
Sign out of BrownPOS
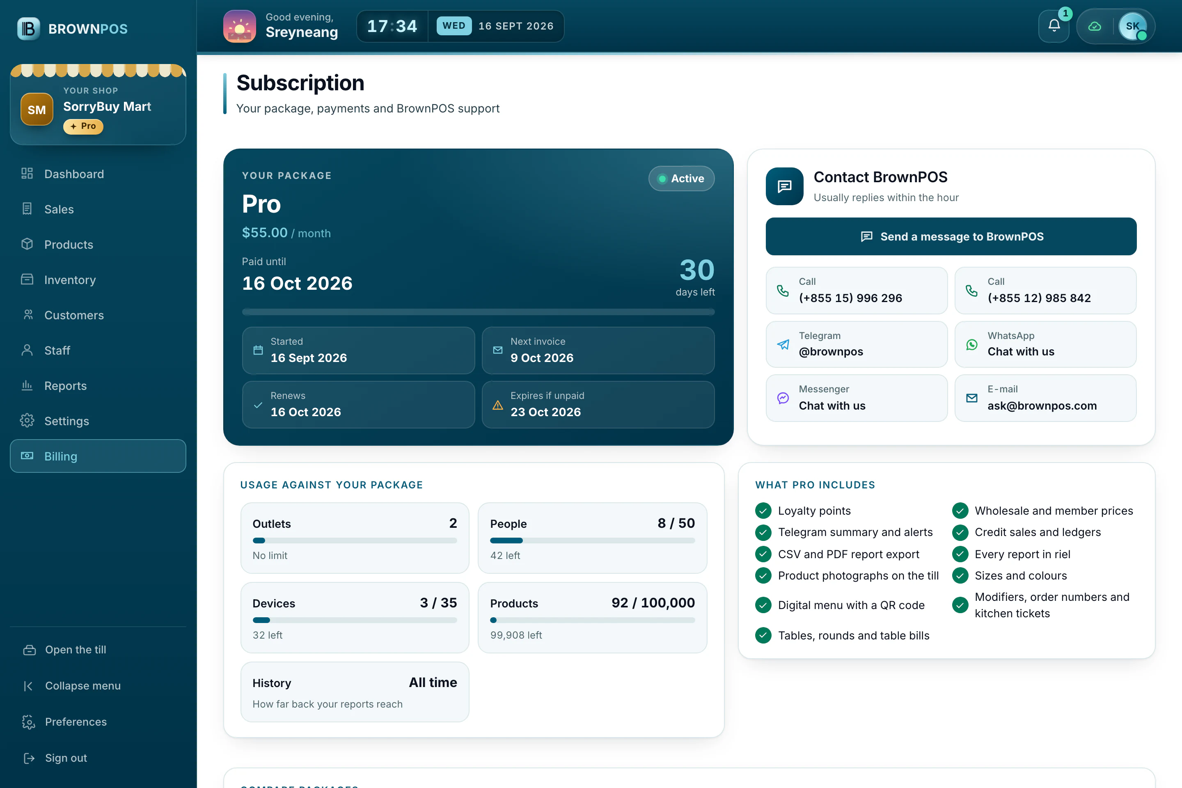click(98, 758)
